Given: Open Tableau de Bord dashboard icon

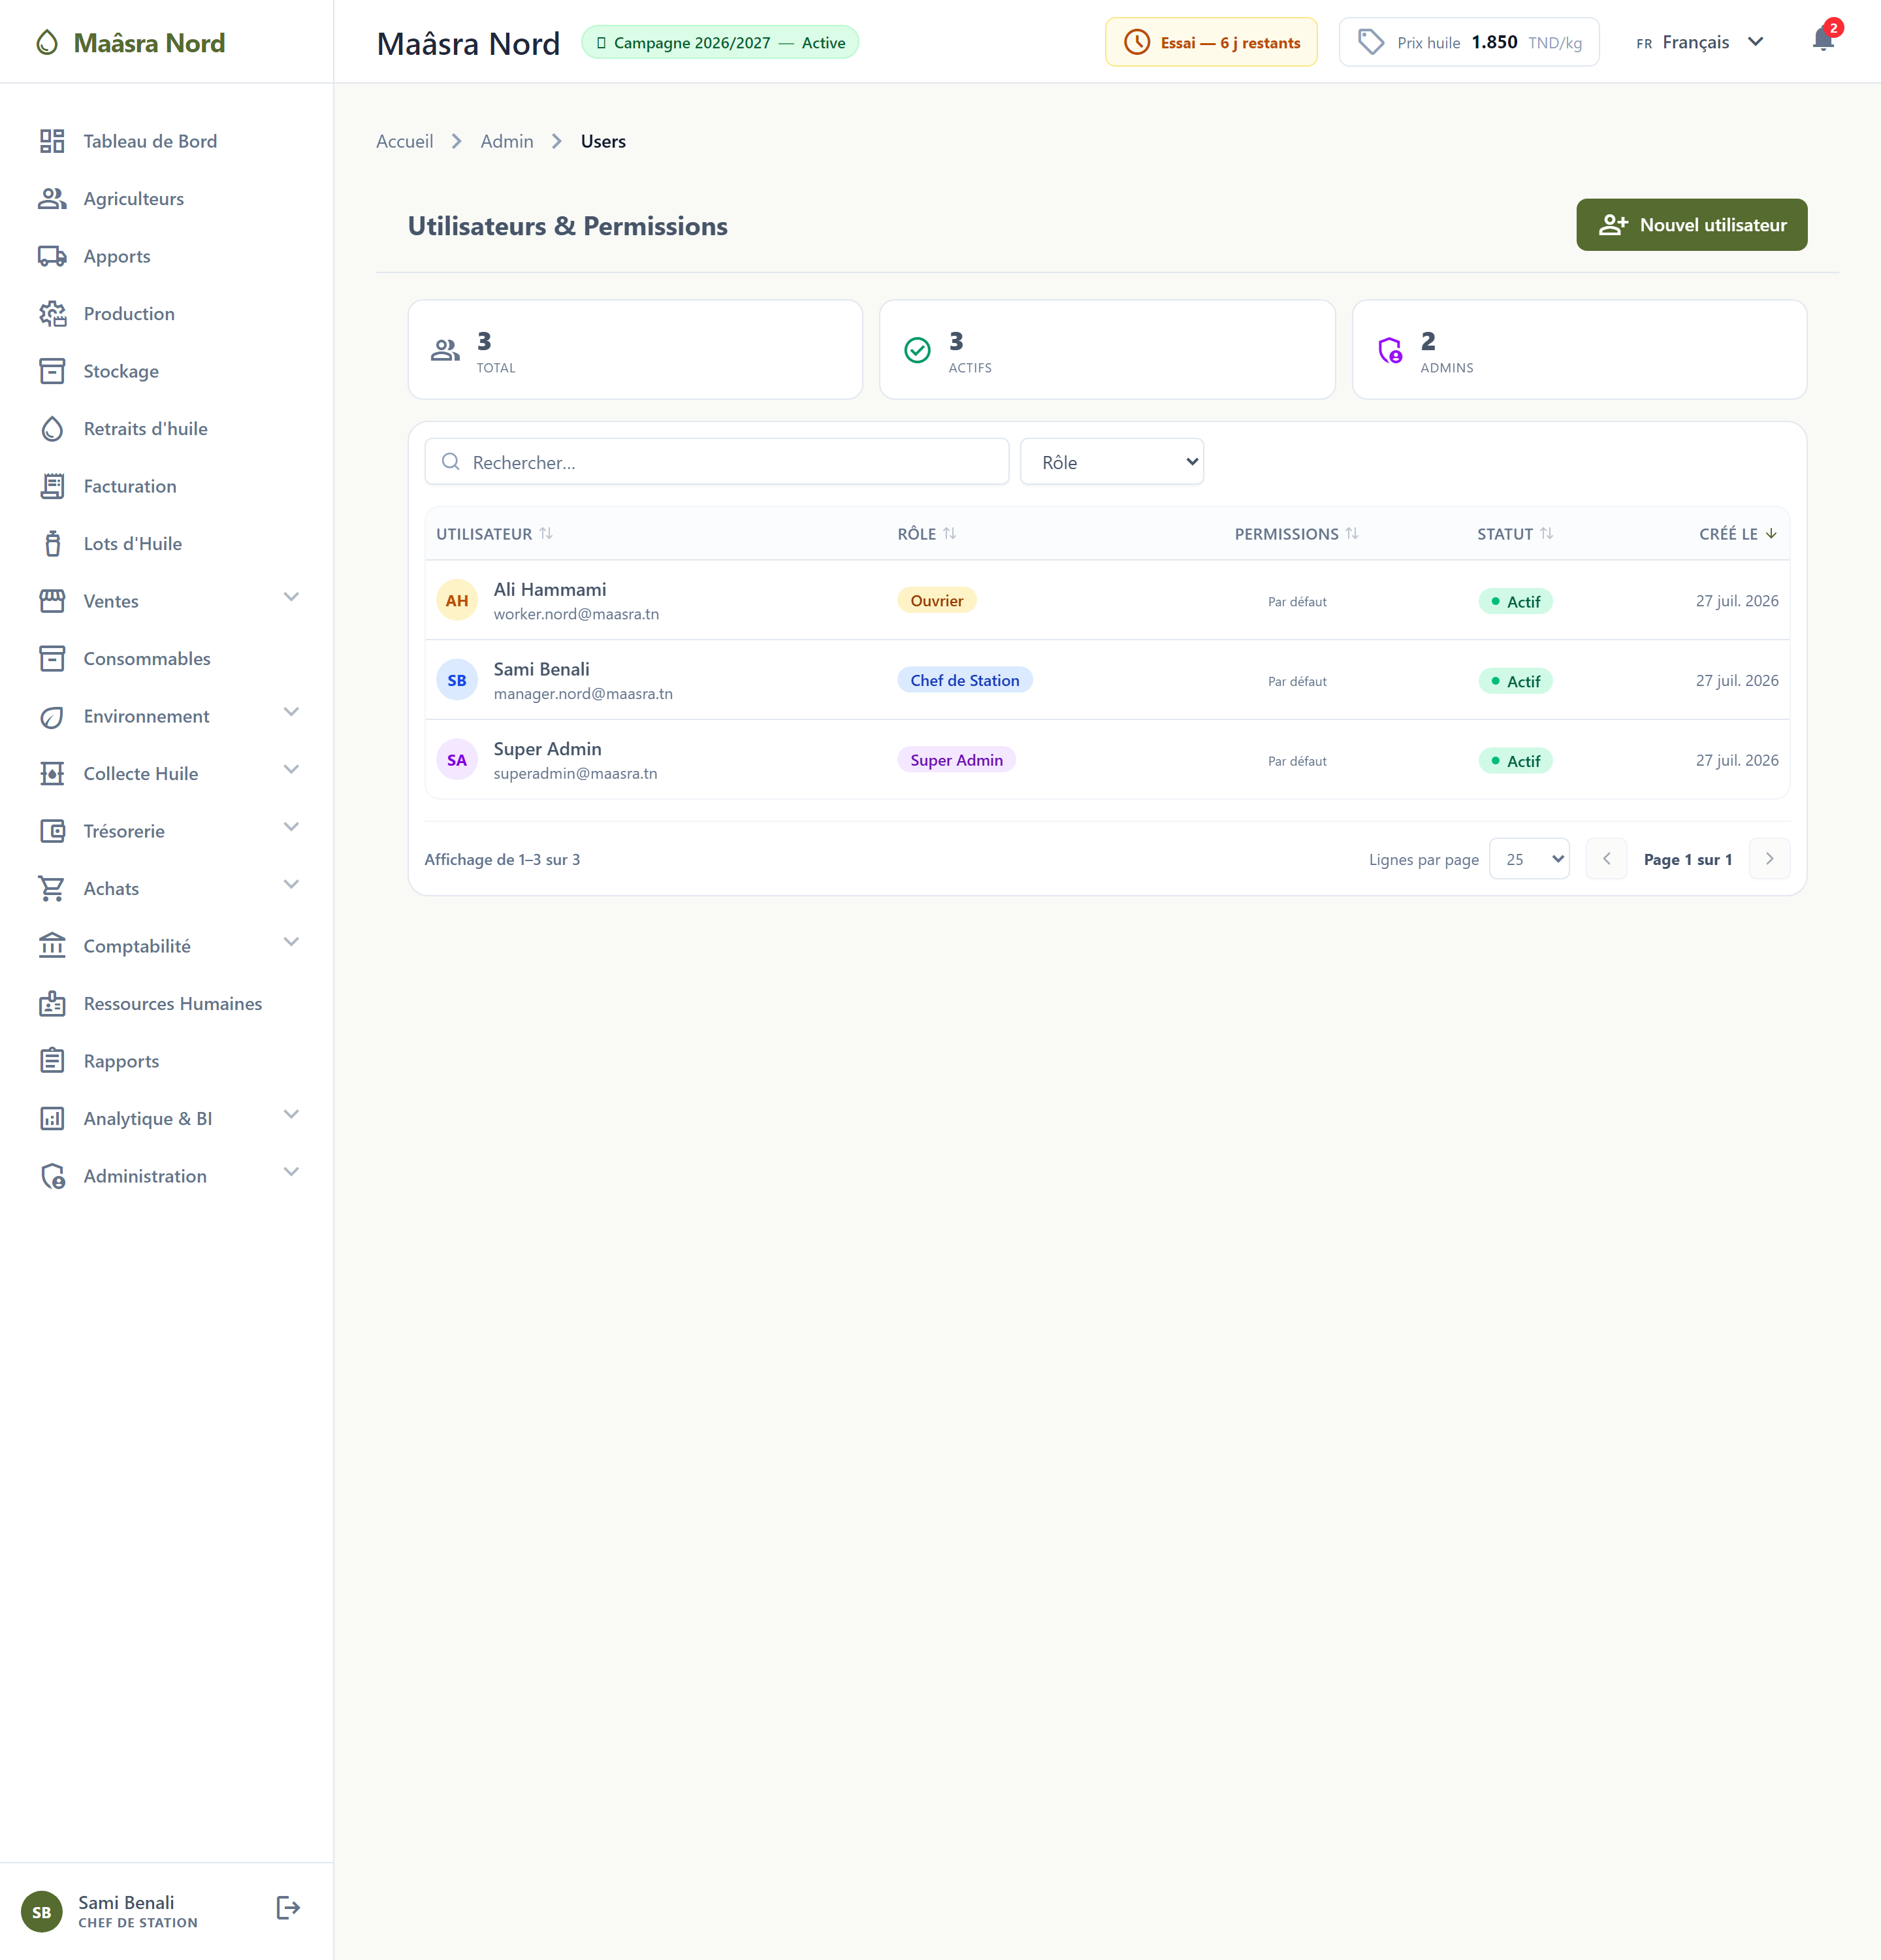Looking at the screenshot, I should pyautogui.click(x=52, y=141).
